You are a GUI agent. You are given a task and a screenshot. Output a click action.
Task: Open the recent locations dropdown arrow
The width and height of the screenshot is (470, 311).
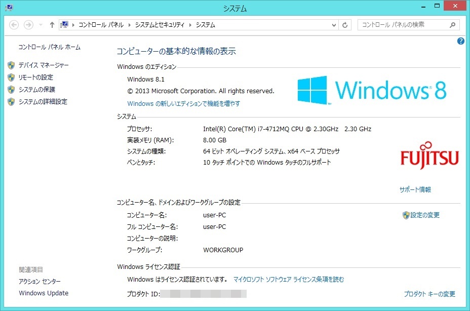click(41, 25)
